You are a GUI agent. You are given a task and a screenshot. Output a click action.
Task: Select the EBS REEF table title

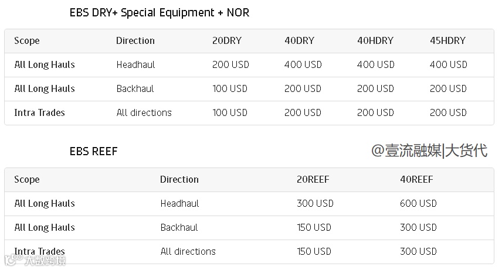(93, 152)
